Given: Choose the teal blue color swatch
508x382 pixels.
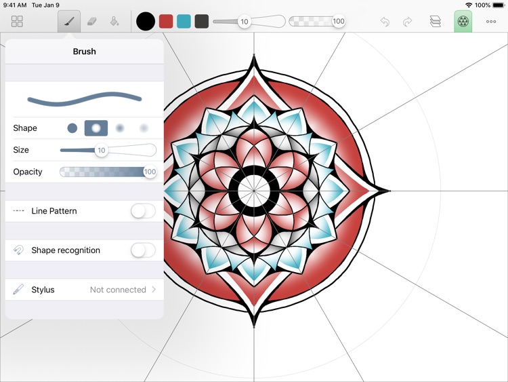Looking at the screenshot, I should [184, 22].
